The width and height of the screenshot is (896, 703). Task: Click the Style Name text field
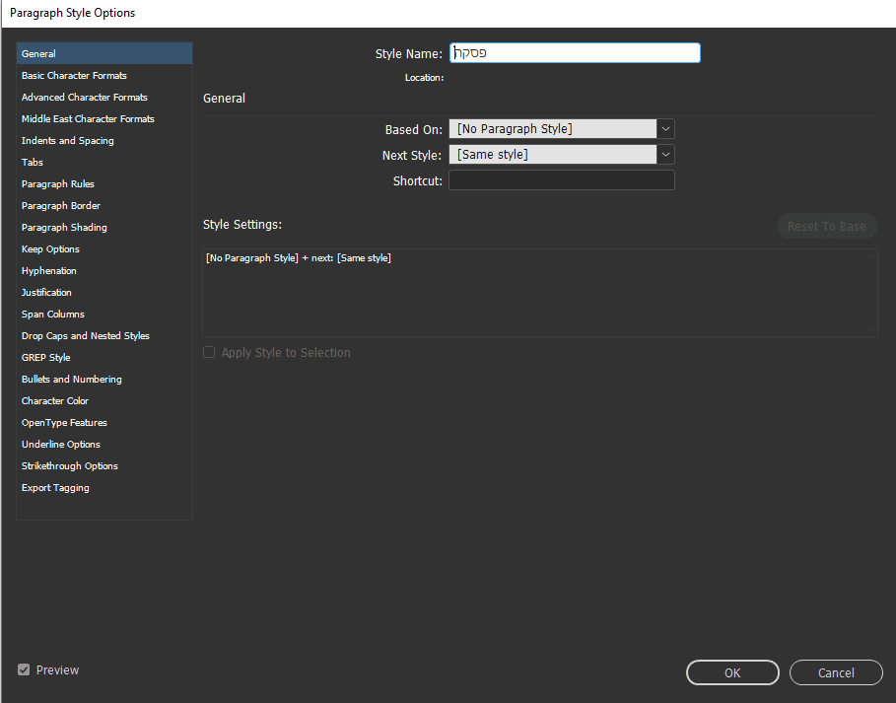point(575,53)
